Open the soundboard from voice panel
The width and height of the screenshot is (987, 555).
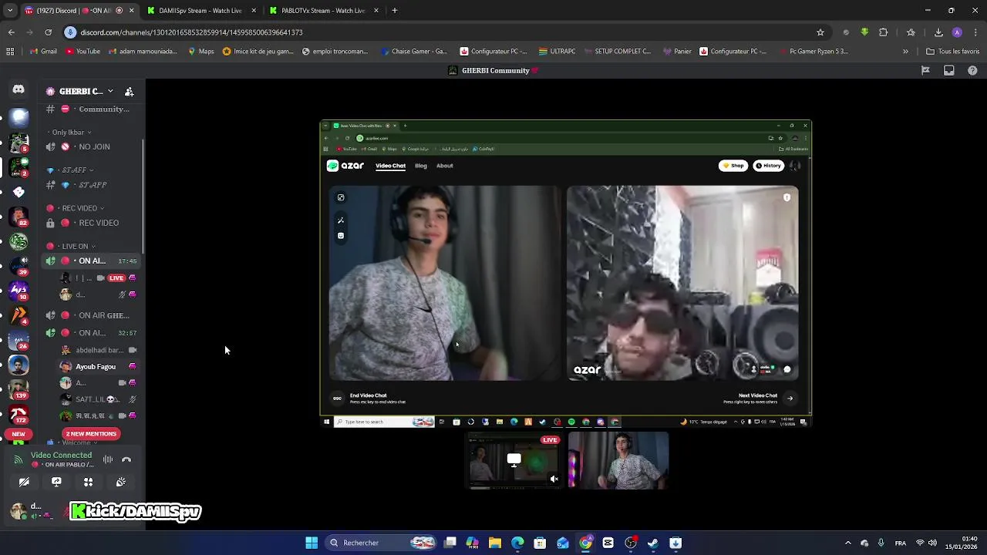120,482
